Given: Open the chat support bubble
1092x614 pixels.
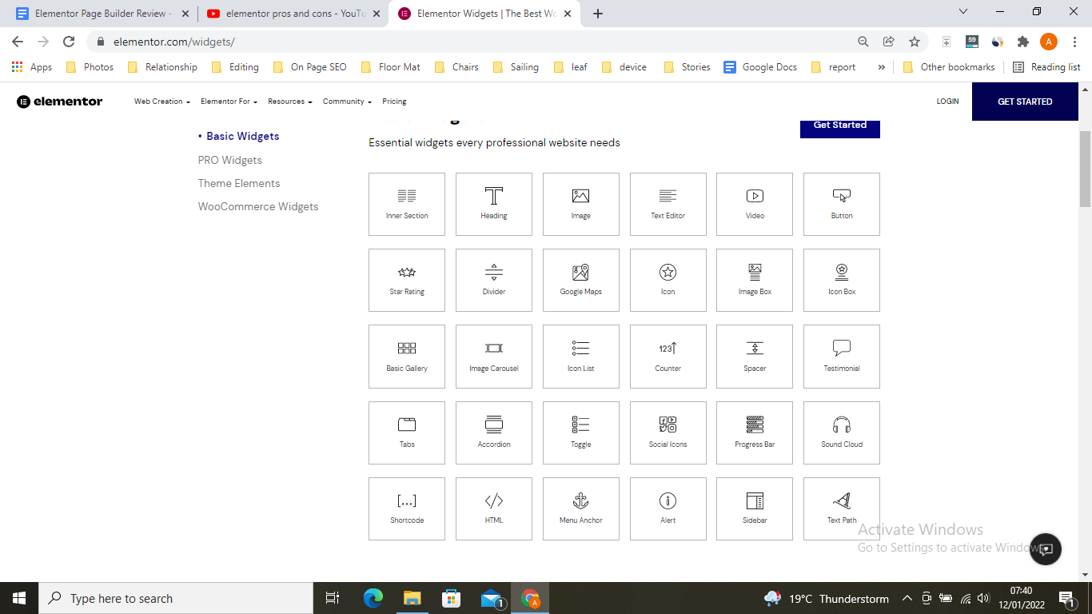Looking at the screenshot, I should click(1046, 549).
